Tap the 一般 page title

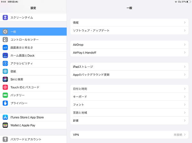(129, 8)
